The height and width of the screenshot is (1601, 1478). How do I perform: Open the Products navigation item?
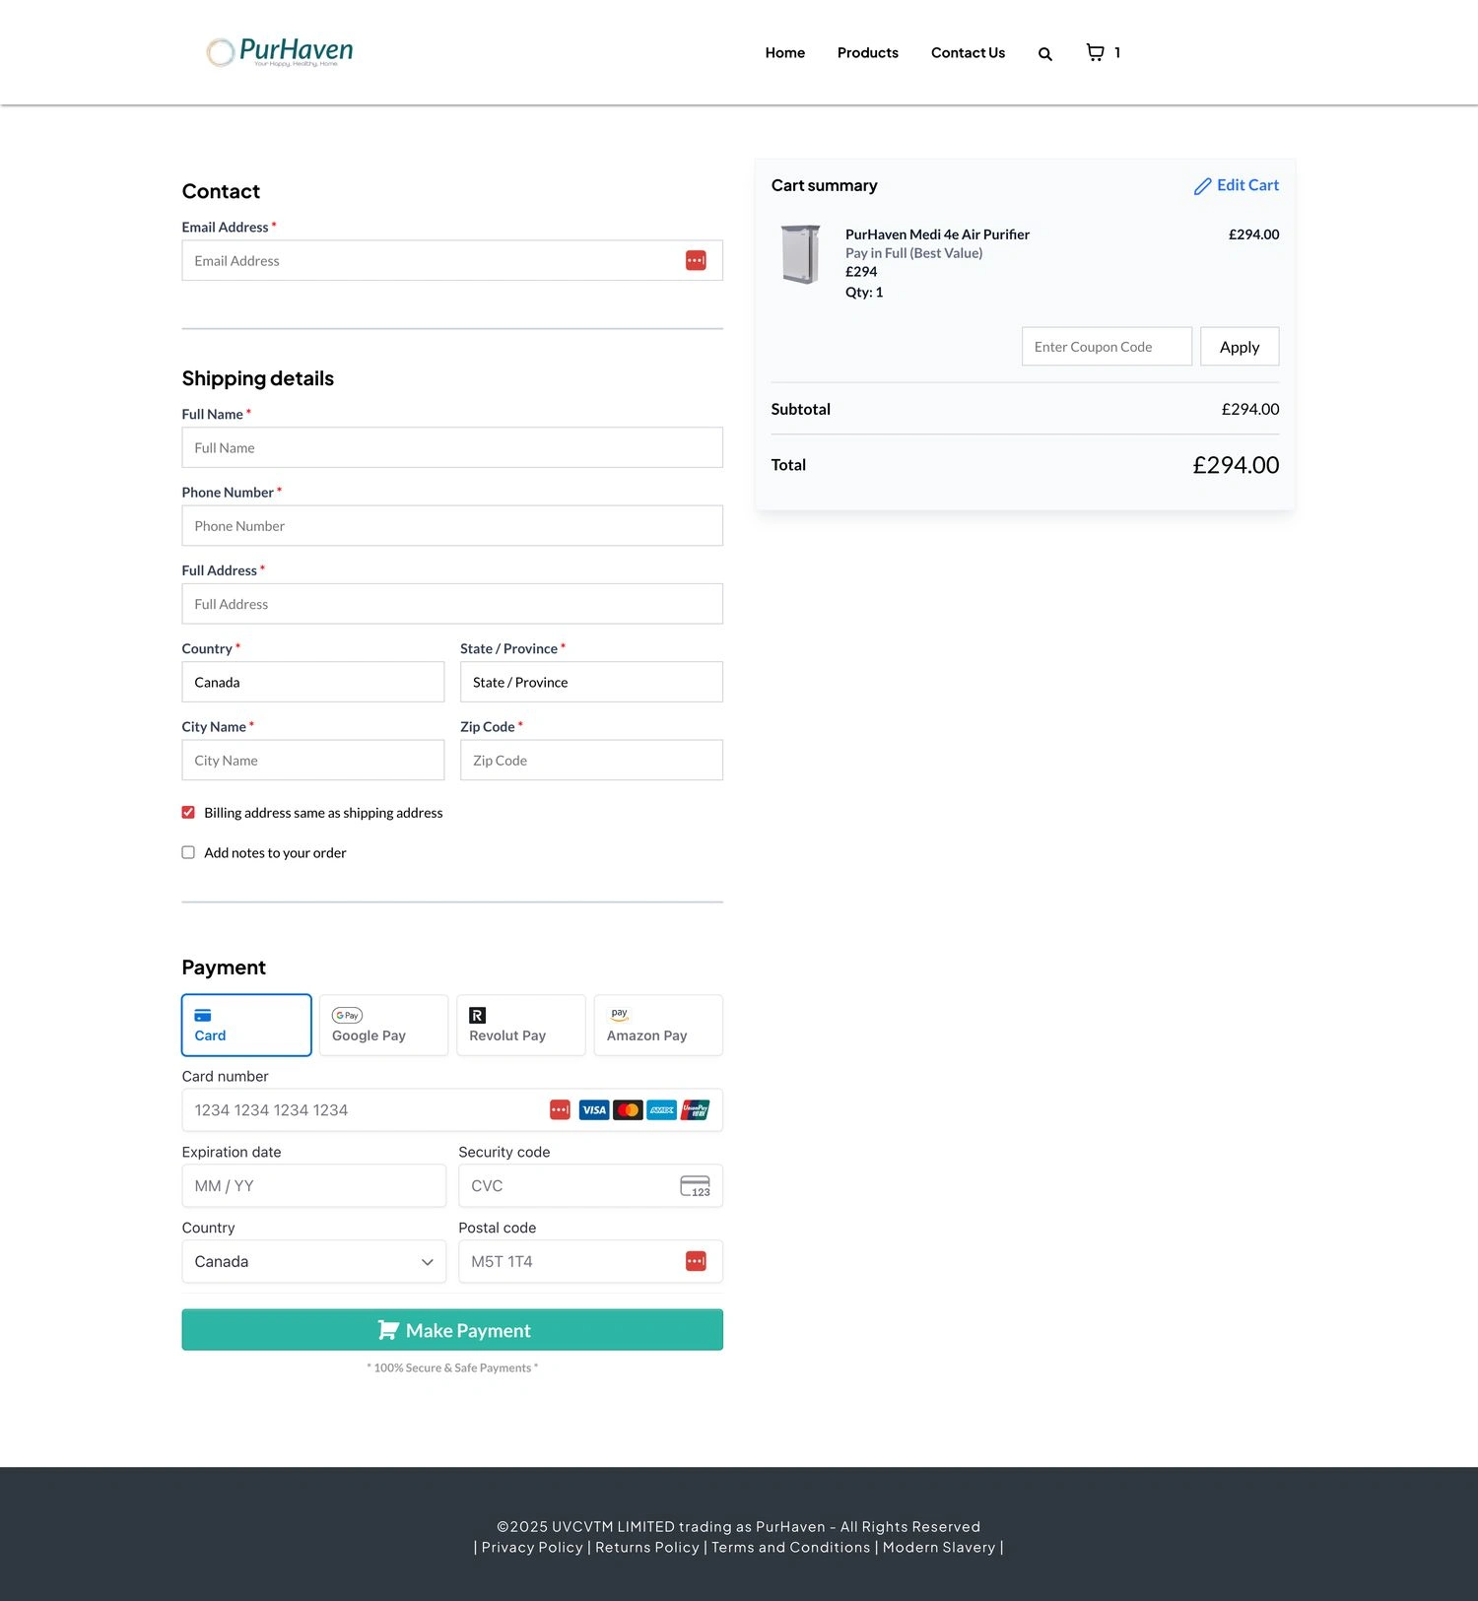coord(868,53)
